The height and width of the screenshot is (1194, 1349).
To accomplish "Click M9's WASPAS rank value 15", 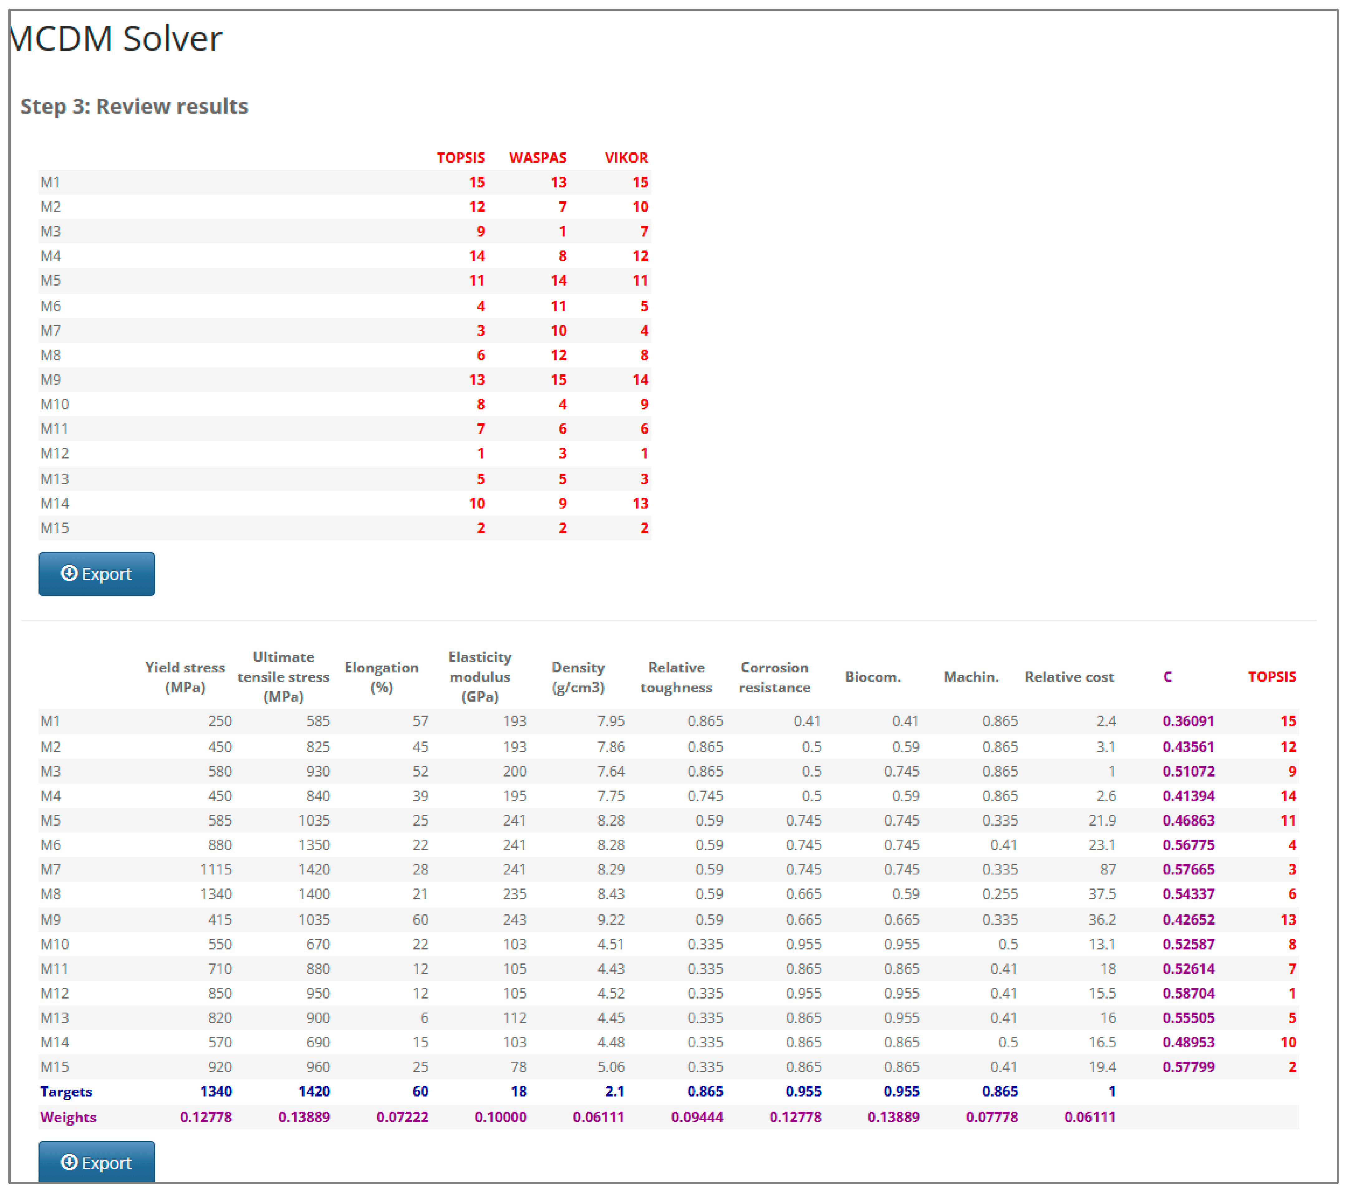I will 559,380.
